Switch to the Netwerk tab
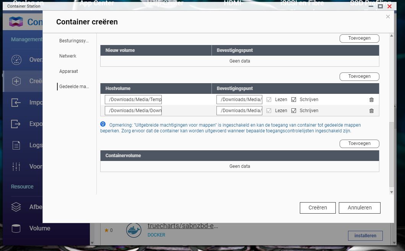This screenshot has width=405, height=251. coord(68,56)
